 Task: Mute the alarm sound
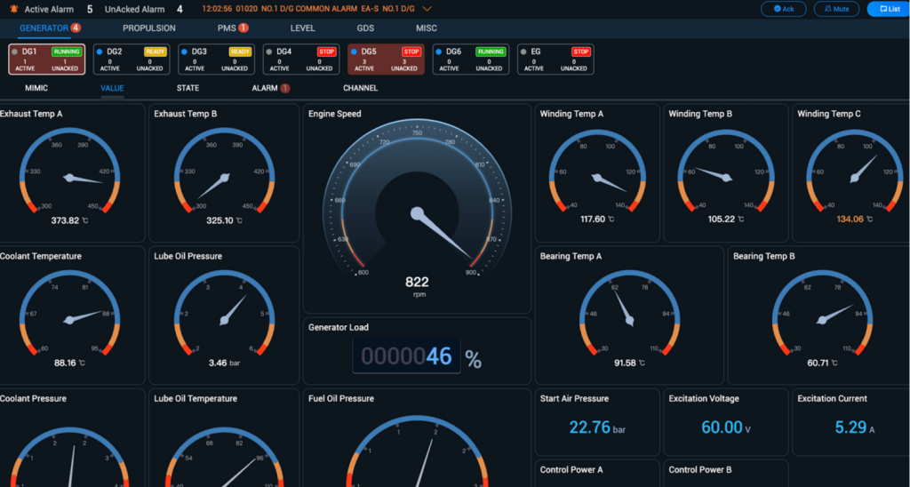pos(837,9)
